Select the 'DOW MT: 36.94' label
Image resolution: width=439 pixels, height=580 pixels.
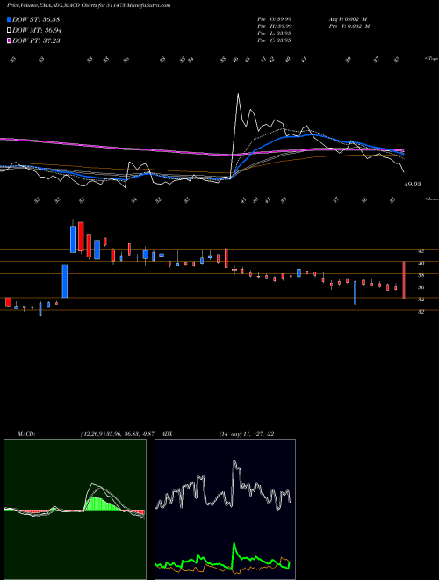pos(37,31)
